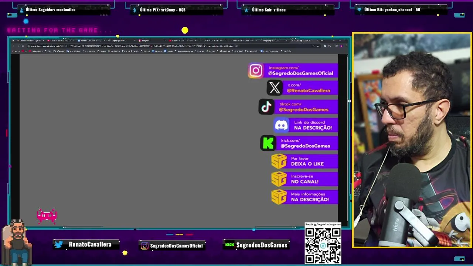Click the Kick SegredosDosGames bottom label

coord(256,245)
